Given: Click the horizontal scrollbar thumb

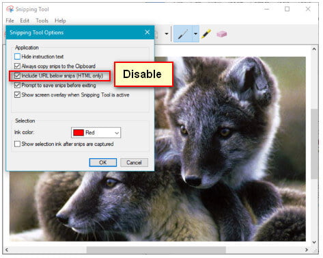Looking at the screenshot, I should pos(156,250).
